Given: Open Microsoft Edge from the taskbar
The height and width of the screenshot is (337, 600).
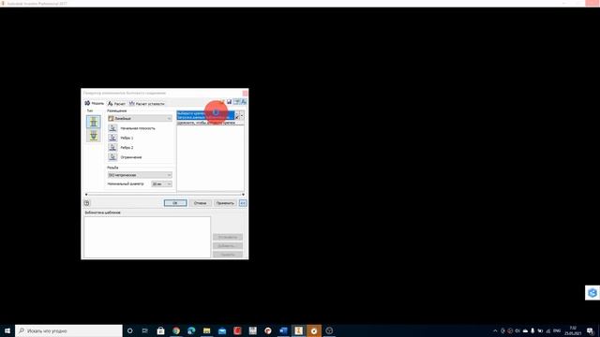Looking at the screenshot, I should click(x=191, y=330).
